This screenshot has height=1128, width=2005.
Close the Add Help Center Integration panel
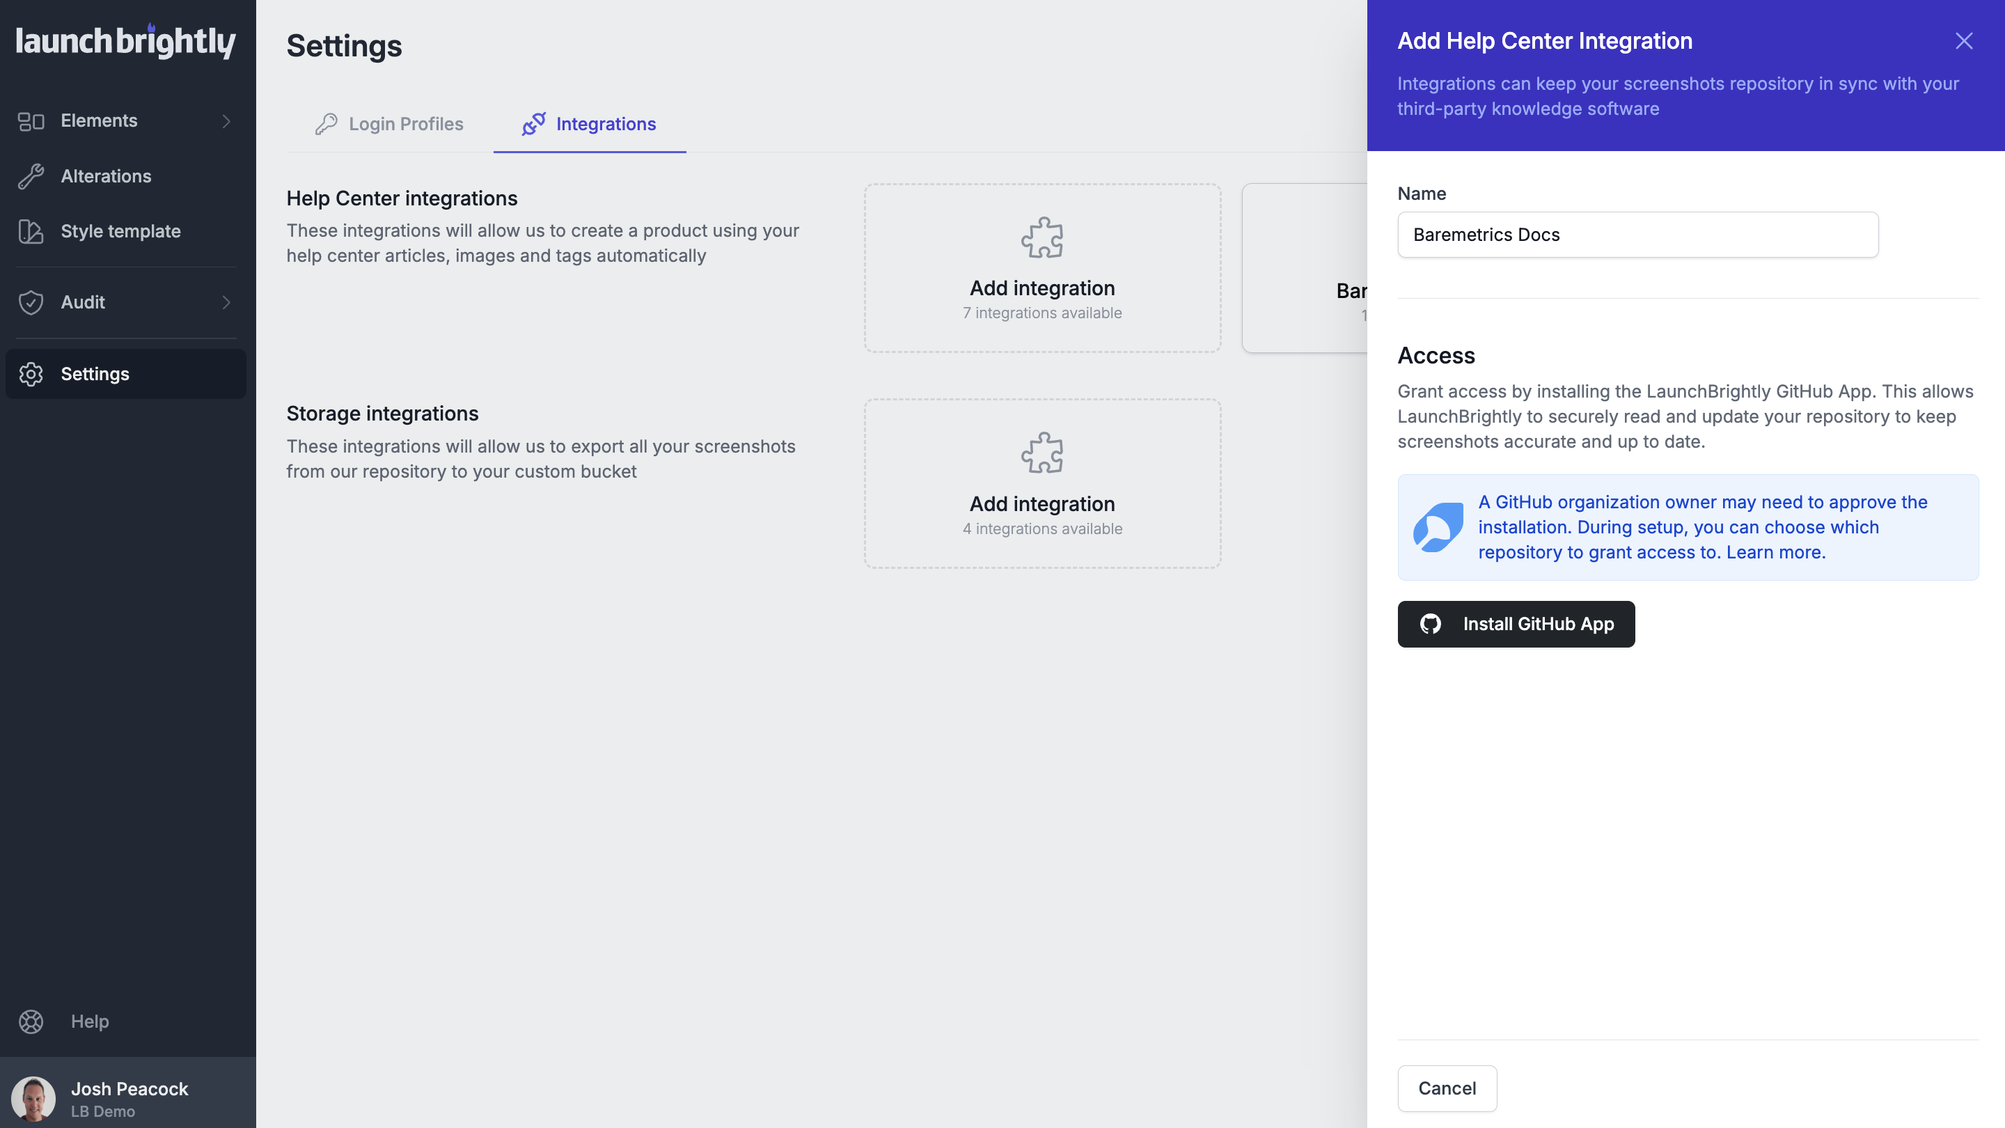[1964, 41]
